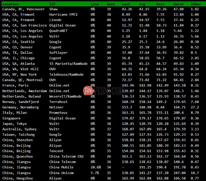This screenshot has height=181, width=206.
Task: Click the Worst column header
Action: click(179, 4)
